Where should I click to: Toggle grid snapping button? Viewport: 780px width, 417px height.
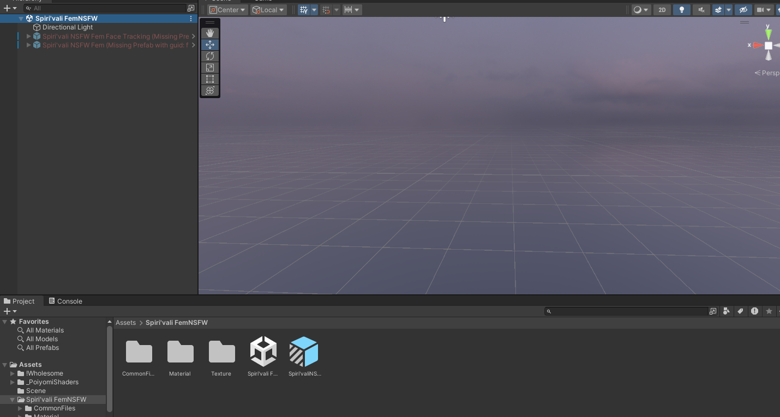pyautogui.click(x=326, y=10)
